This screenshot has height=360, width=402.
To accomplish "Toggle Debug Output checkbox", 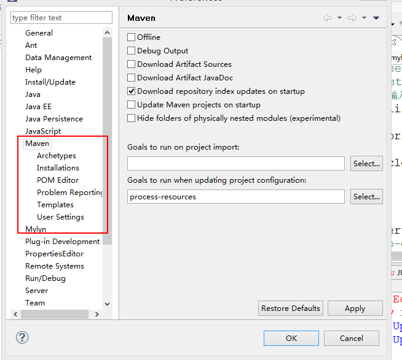I will (x=132, y=51).
